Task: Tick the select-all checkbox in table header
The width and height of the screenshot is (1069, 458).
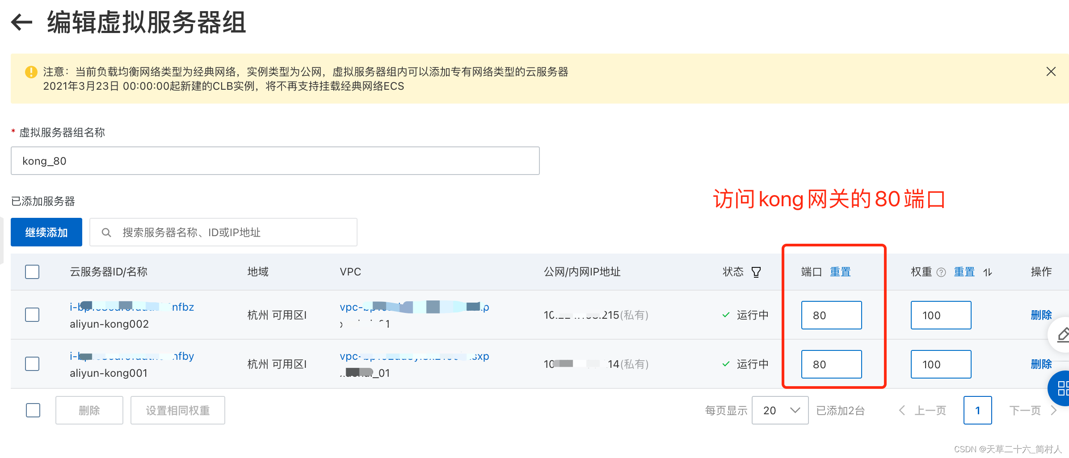Action: click(x=32, y=272)
